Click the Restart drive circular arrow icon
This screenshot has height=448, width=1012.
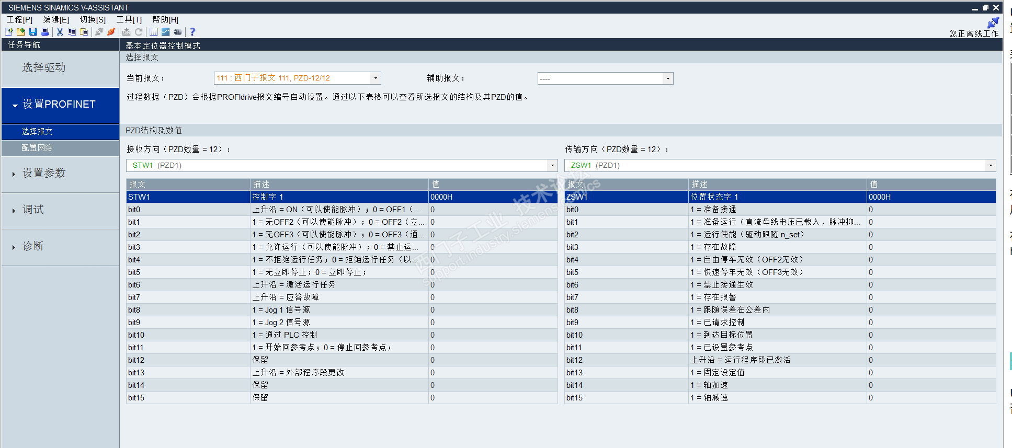coord(139,32)
